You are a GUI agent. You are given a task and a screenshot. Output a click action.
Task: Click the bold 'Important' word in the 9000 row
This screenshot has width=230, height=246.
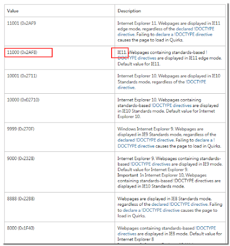click(x=128, y=175)
